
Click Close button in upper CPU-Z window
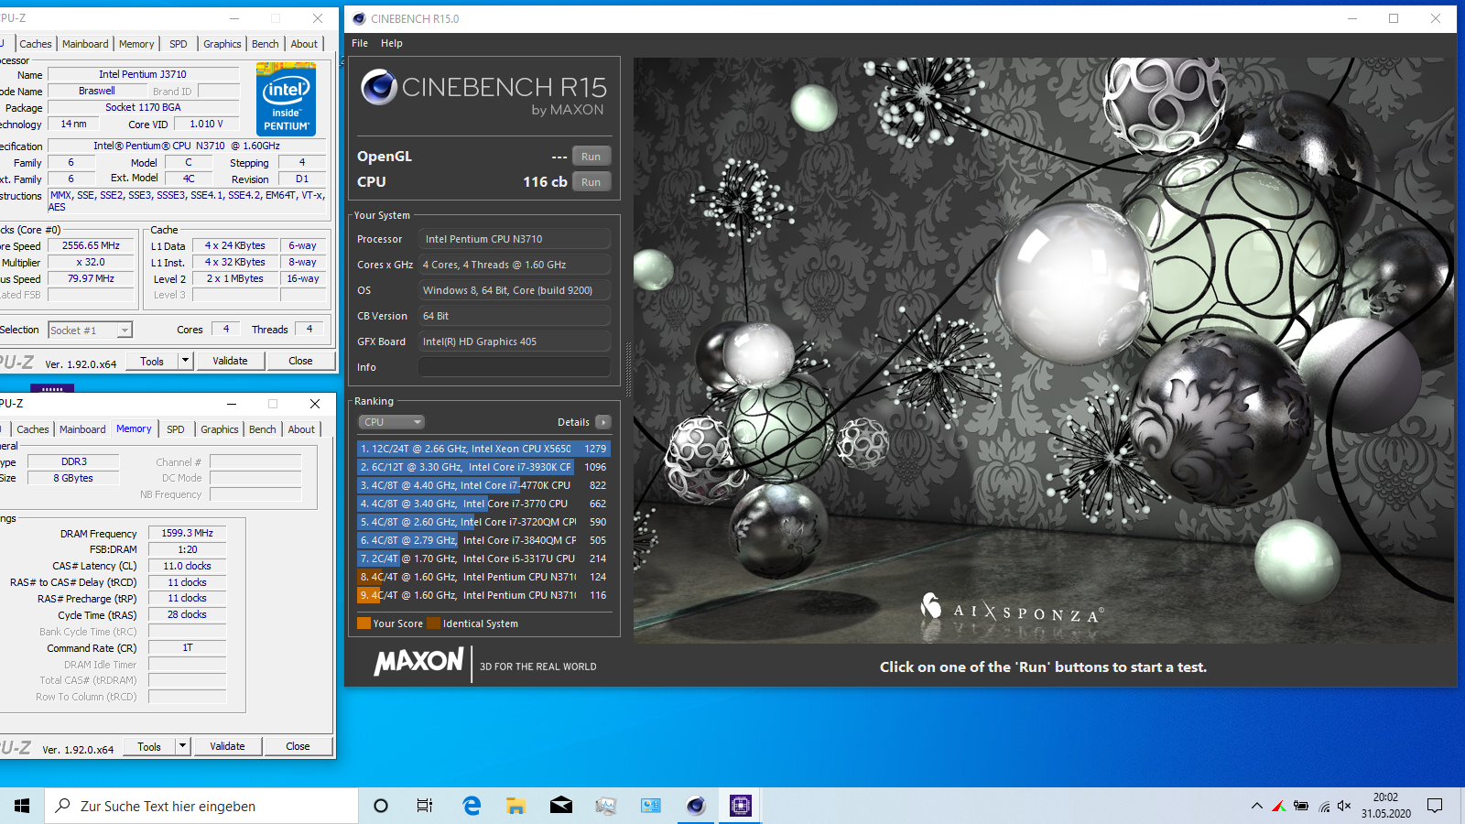click(x=300, y=362)
